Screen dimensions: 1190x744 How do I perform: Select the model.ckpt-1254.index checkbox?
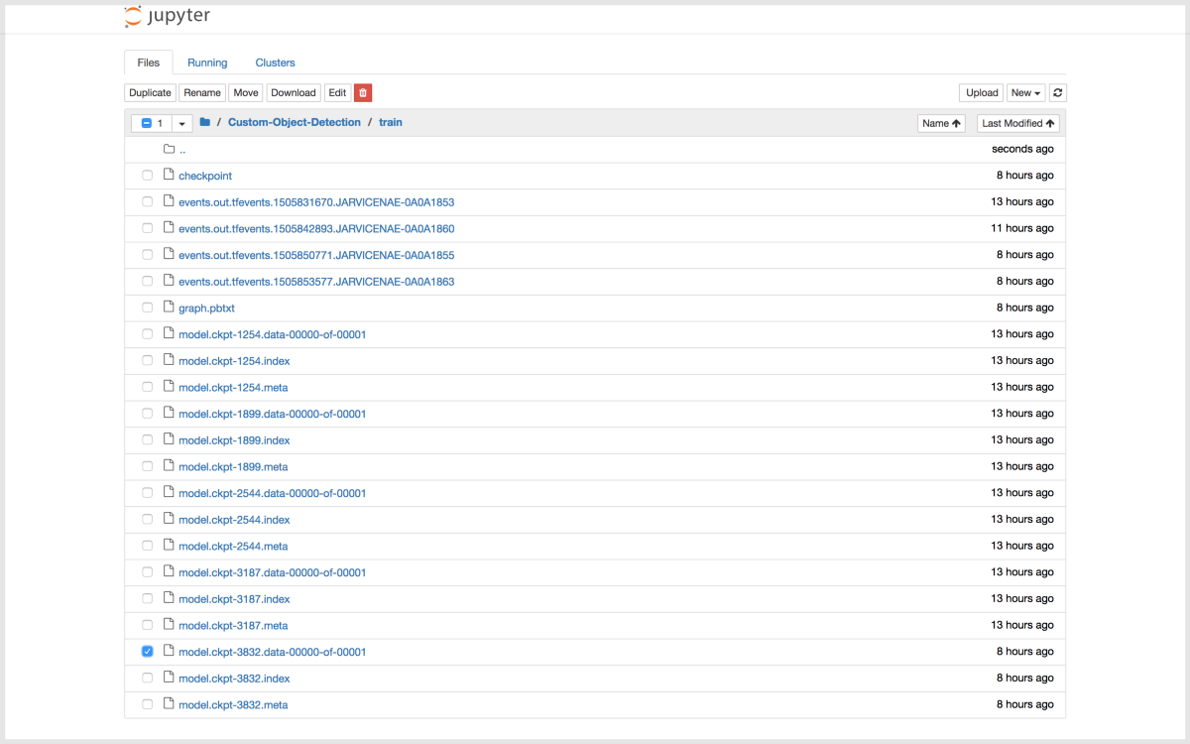(x=147, y=361)
